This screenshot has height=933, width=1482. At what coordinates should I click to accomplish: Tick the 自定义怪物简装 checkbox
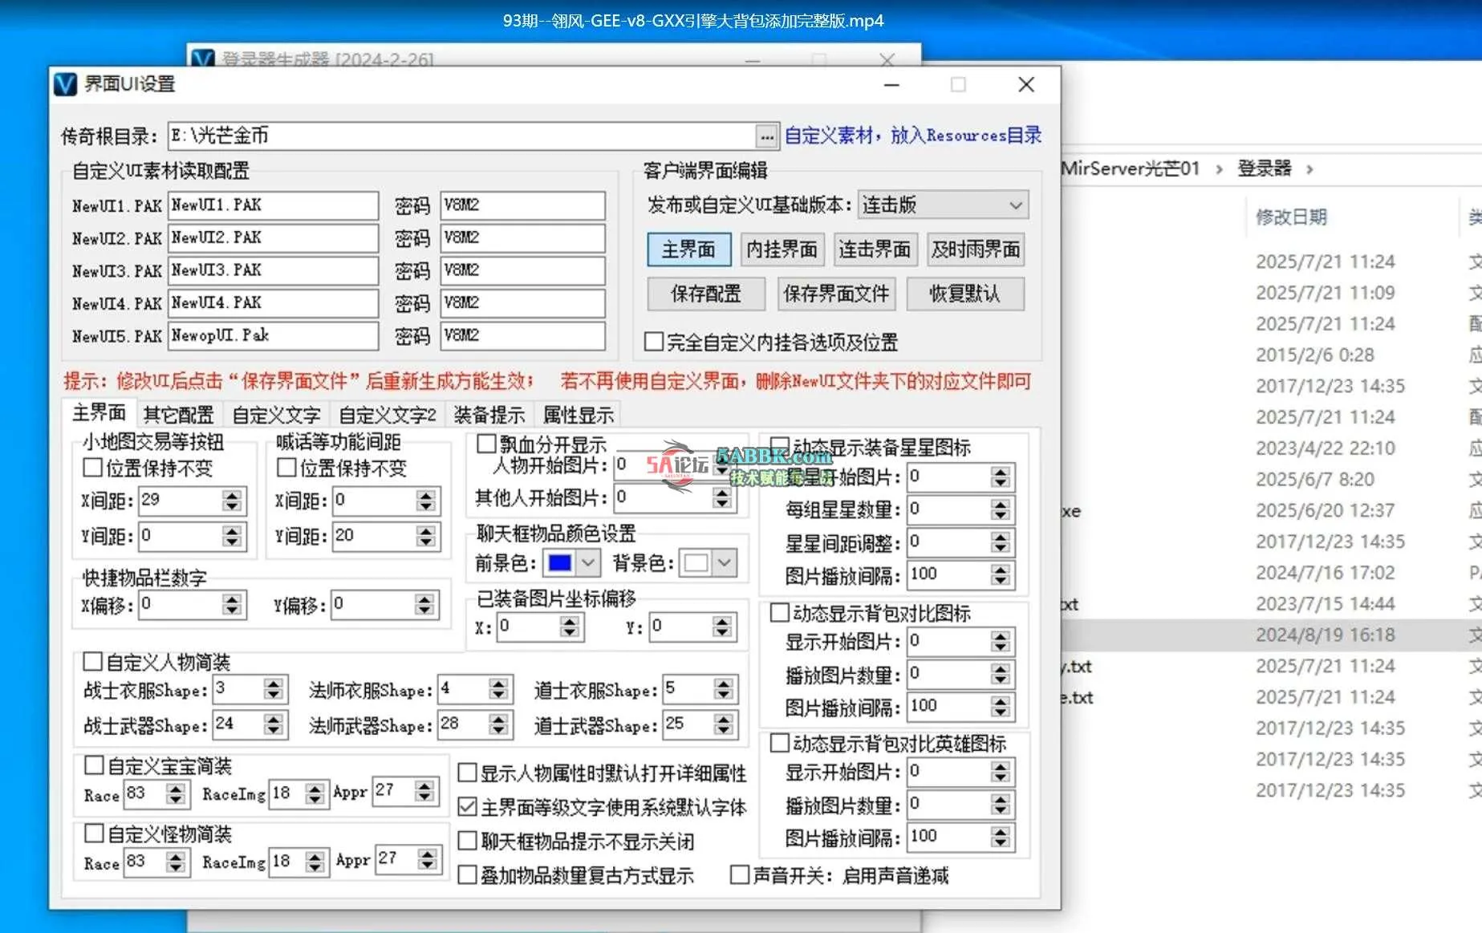[x=94, y=834]
